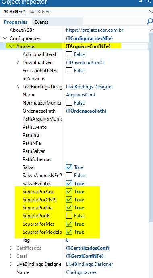Click the PathSalvar value field

(x=105, y=151)
